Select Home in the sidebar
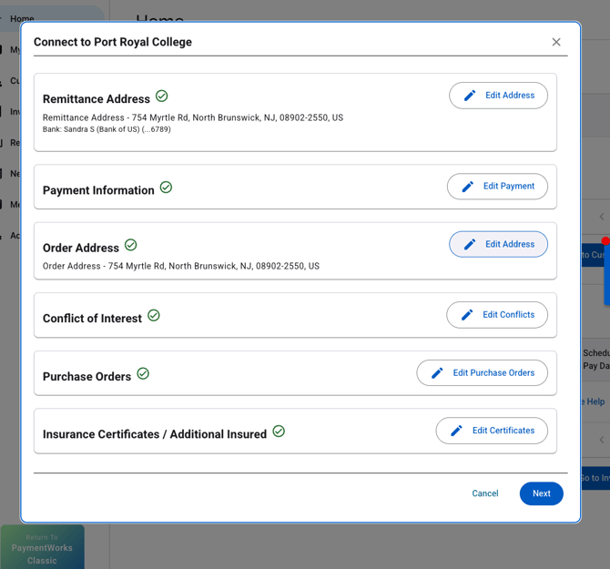610x569 pixels. click(22, 19)
